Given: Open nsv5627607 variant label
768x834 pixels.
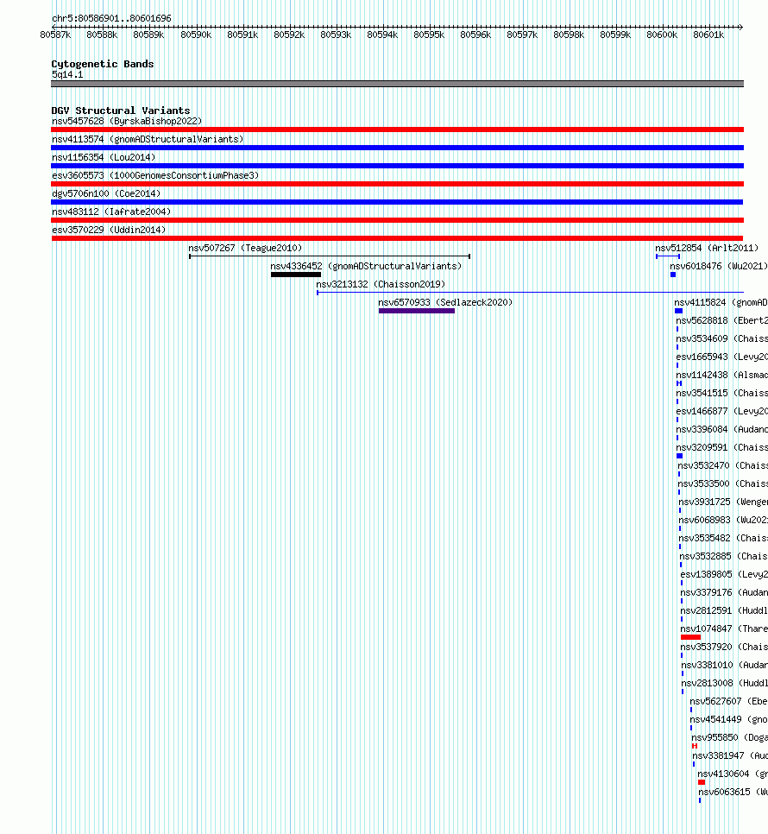Looking at the screenshot, I should coord(728,700).
